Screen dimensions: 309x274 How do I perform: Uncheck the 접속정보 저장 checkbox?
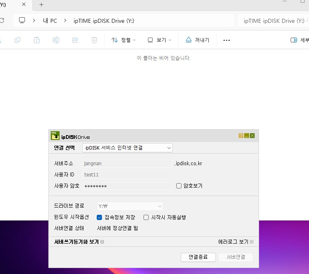(99, 217)
